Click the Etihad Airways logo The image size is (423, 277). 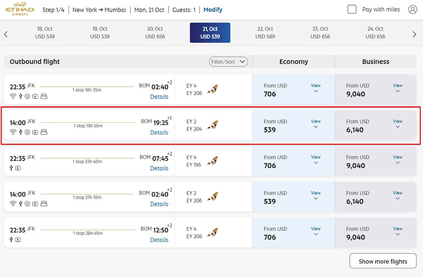click(20, 9)
